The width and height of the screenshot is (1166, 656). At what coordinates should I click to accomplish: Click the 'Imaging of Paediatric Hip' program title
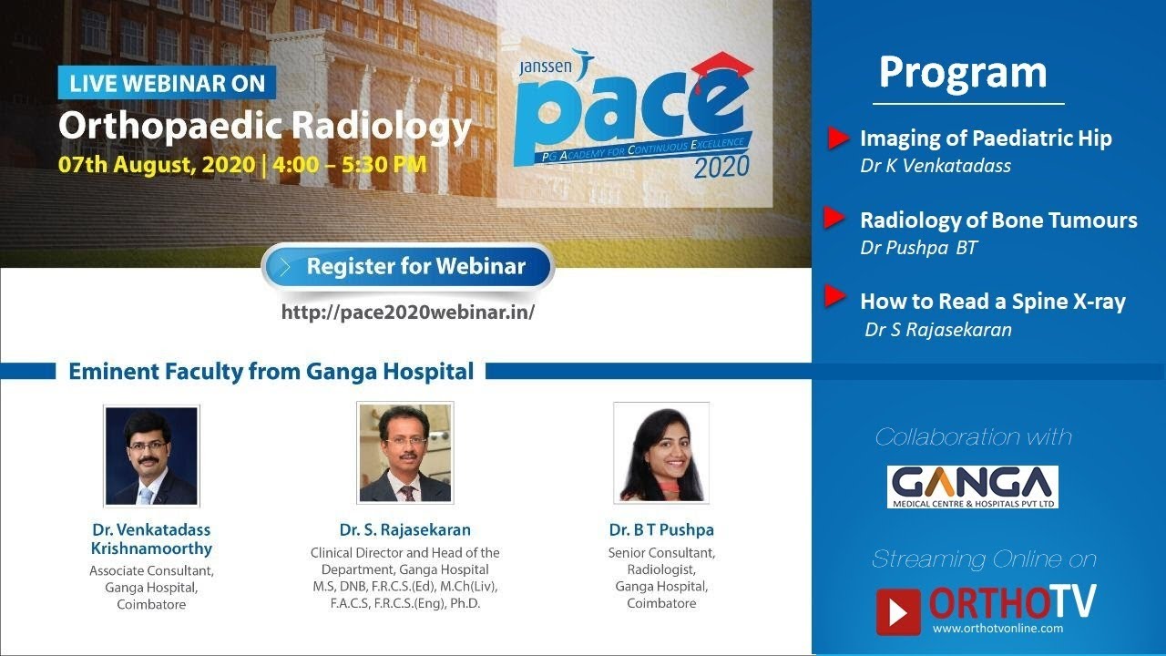tap(986, 138)
